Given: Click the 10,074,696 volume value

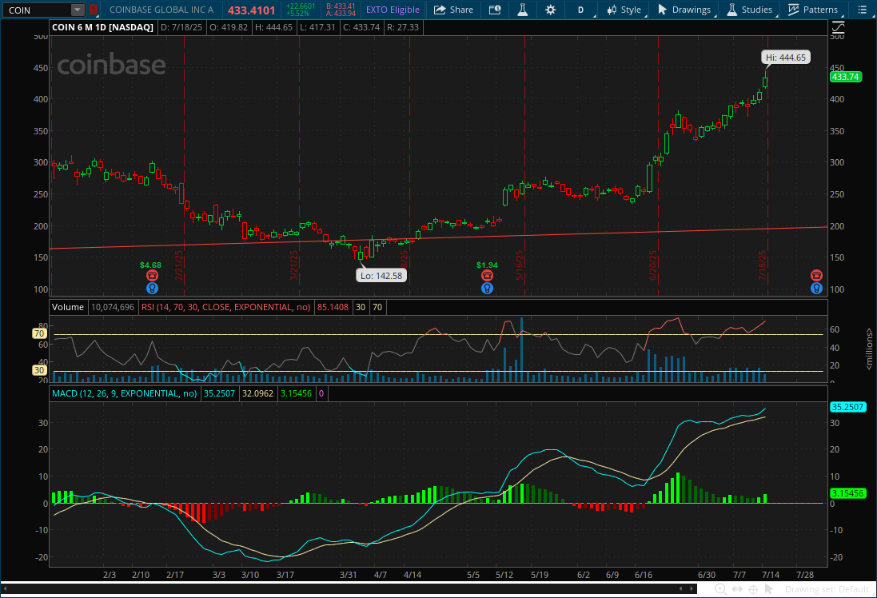Looking at the screenshot, I should pos(113,306).
